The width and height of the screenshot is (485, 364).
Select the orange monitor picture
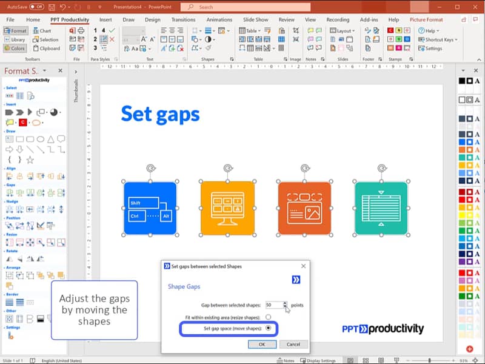coord(228,208)
